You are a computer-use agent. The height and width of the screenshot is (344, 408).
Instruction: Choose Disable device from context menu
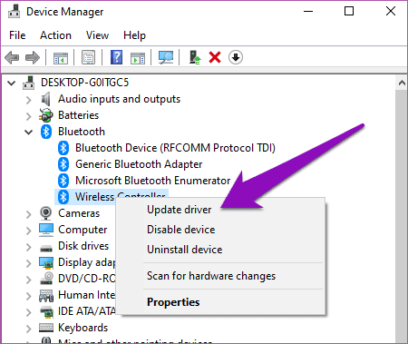[220, 230]
